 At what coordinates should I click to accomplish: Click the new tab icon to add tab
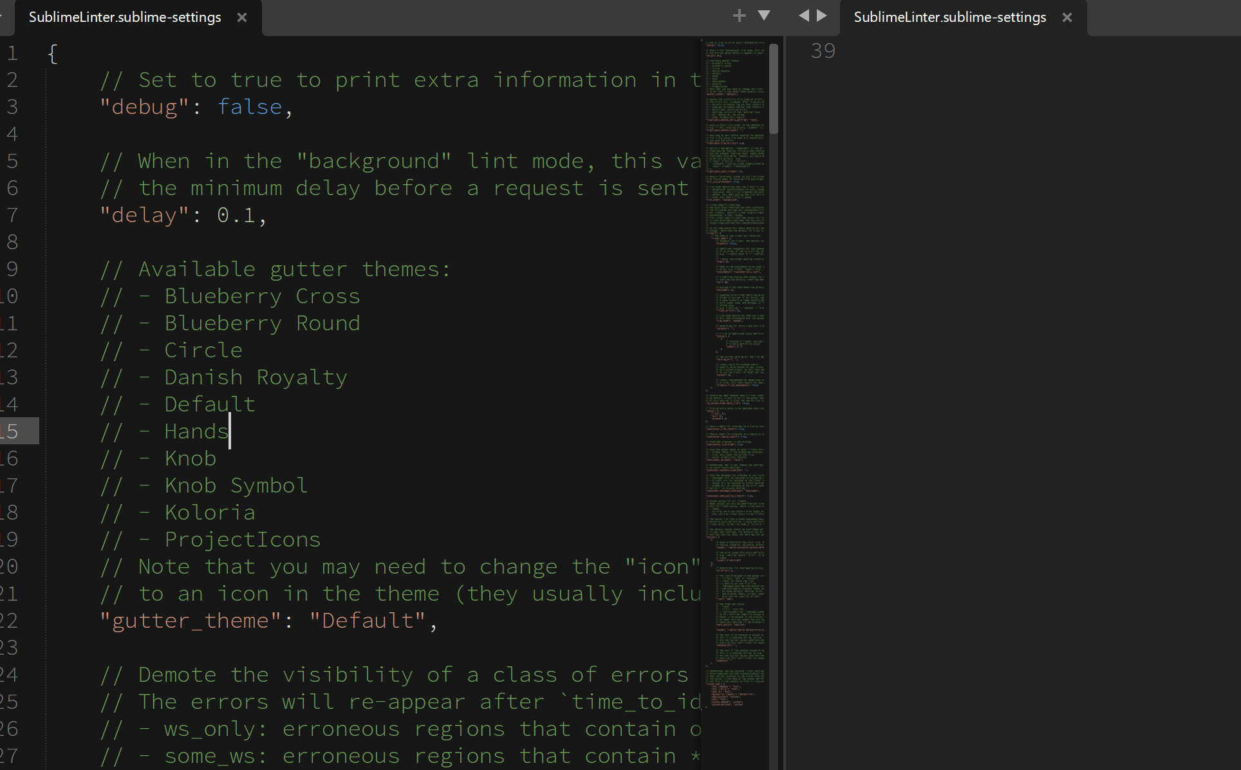click(740, 16)
